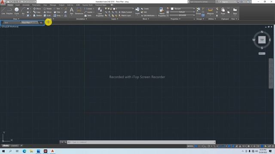This screenshot has height=154, width=275.
Task: Toggle MODEL space in status bar
Action: click(190, 146)
